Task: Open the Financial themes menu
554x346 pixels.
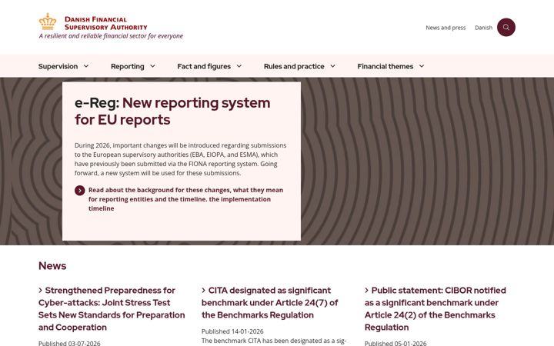Action: (x=385, y=66)
